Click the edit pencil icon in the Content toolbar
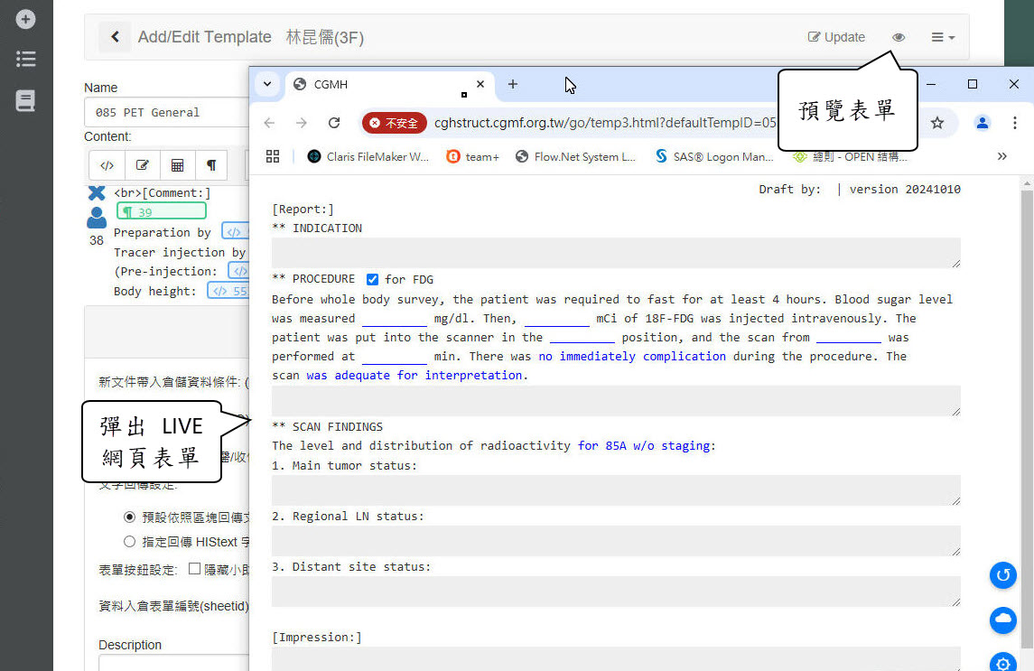This screenshot has width=1034, height=671. pyautogui.click(x=142, y=165)
